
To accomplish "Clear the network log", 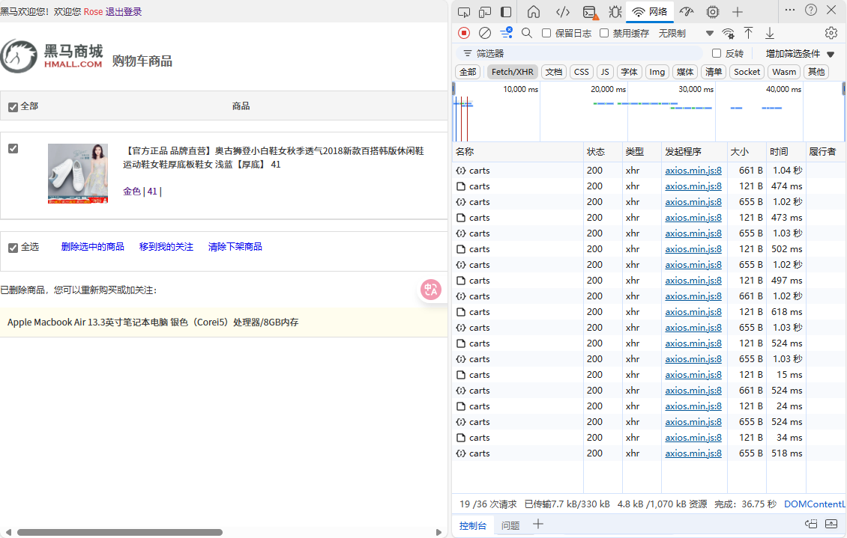I will pyautogui.click(x=485, y=33).
